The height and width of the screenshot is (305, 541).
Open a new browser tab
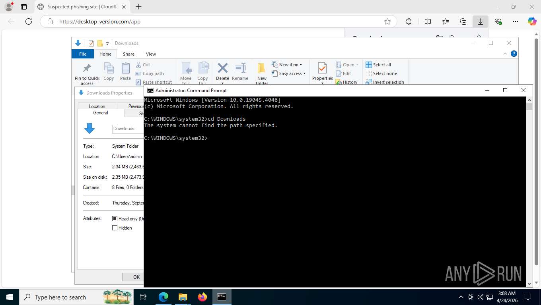[138, 7]
